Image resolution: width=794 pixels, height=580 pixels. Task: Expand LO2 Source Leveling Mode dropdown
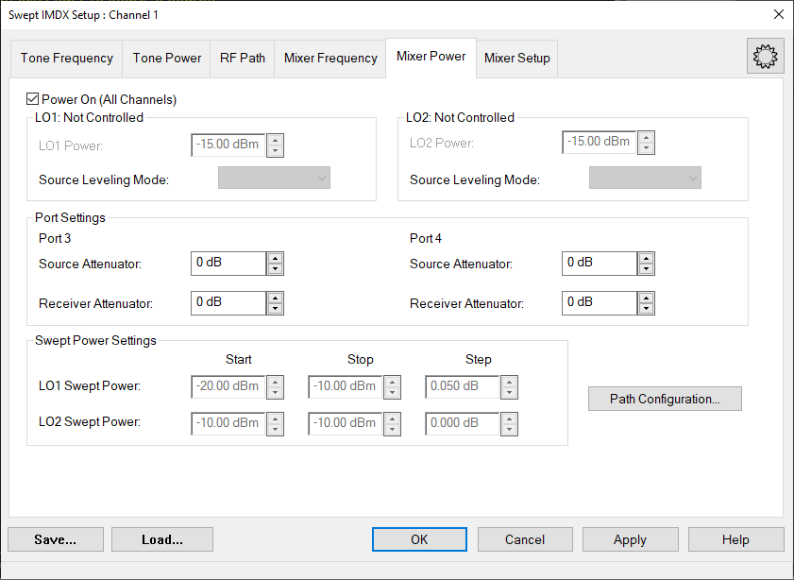tap(645, 179)
